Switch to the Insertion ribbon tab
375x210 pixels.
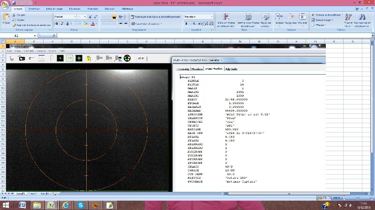[34, 9]
